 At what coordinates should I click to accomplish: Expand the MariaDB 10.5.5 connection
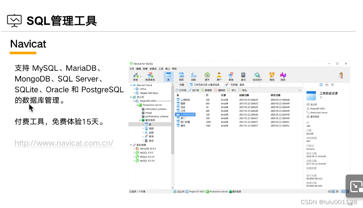point(134,149)
